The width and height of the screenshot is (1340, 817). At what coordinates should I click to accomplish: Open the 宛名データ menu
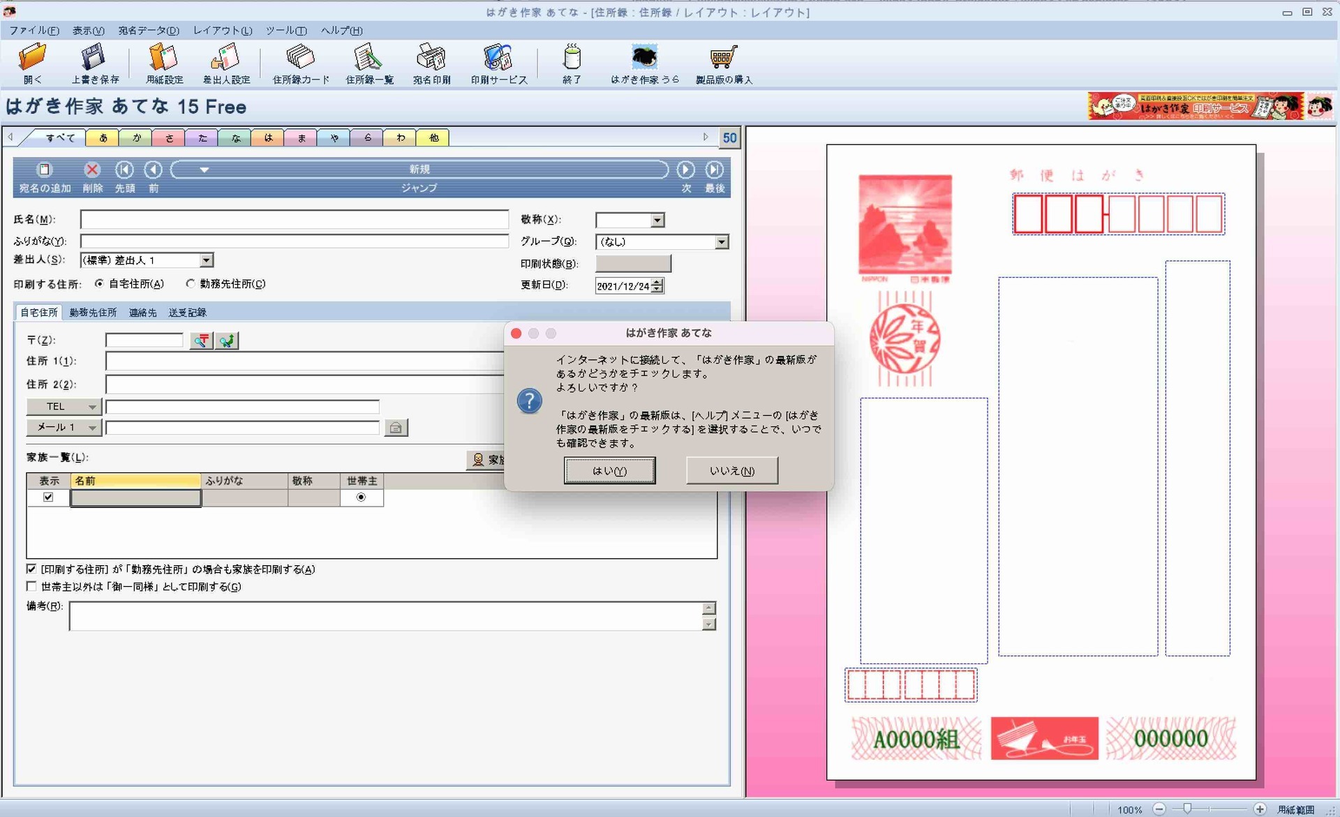pyautogui.click(x=149, y=31)
